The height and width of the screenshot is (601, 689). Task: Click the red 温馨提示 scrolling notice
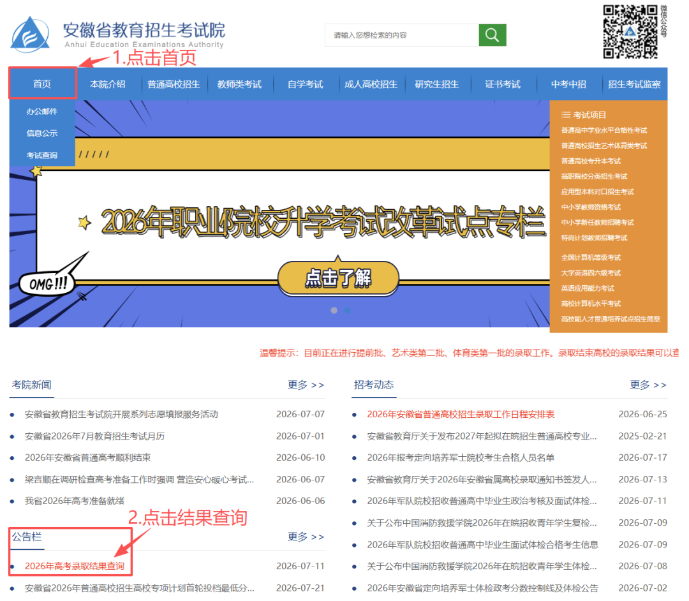point(469,353)
